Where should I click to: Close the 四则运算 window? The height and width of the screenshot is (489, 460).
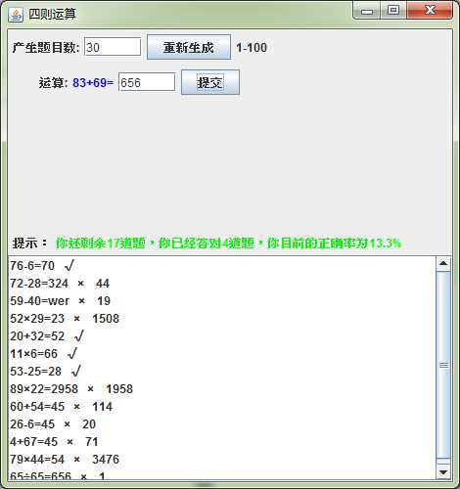click(x=430, y=11)
